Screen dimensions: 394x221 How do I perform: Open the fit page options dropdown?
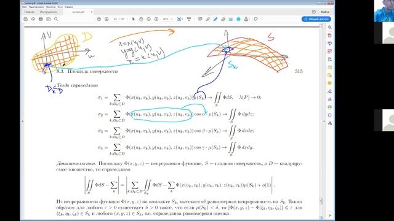click(x=180, y=19)
